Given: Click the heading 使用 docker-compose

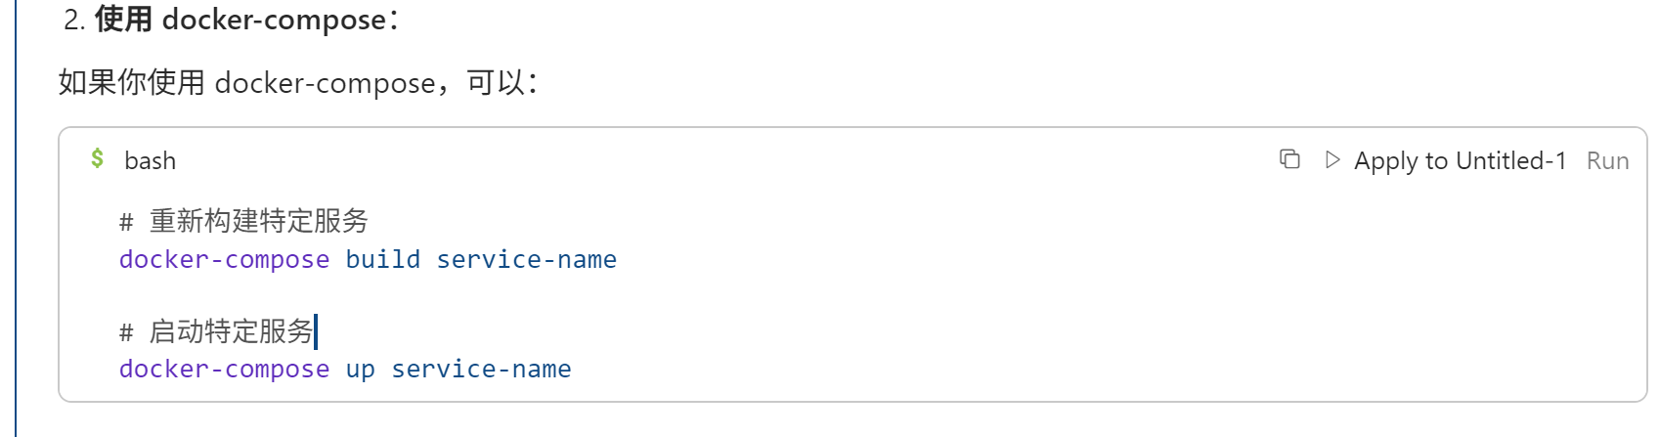Looking at the screenshot, I should tap(244, 20).
